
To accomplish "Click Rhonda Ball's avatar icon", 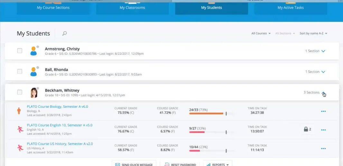I will [x=34, y=72].
